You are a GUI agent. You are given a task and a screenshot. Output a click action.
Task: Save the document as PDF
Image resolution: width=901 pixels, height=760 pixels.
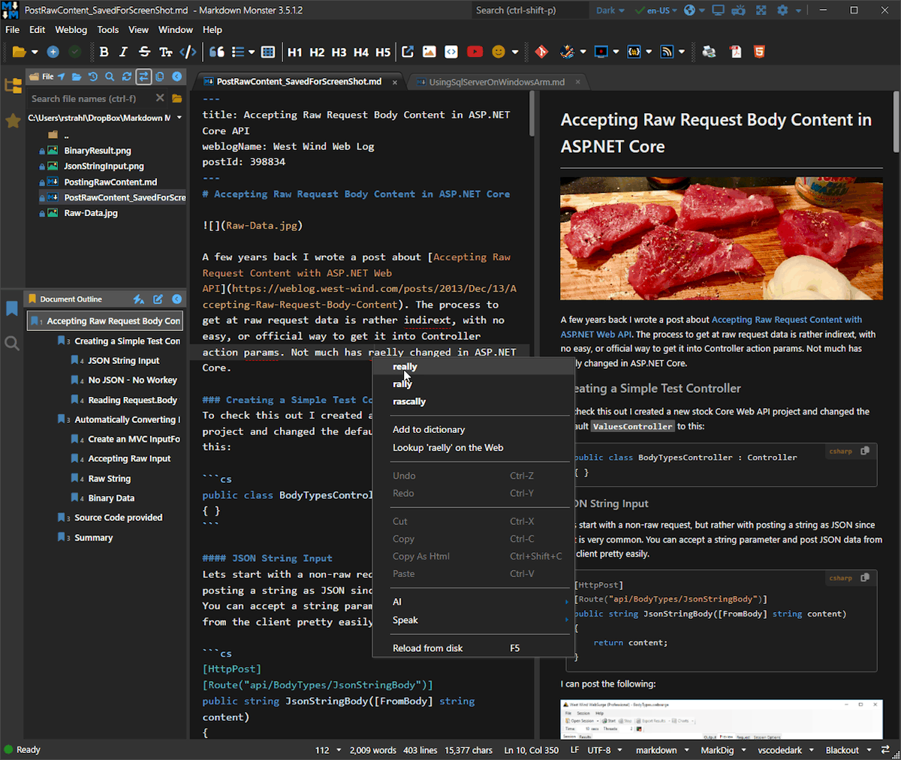click(735, 51)
